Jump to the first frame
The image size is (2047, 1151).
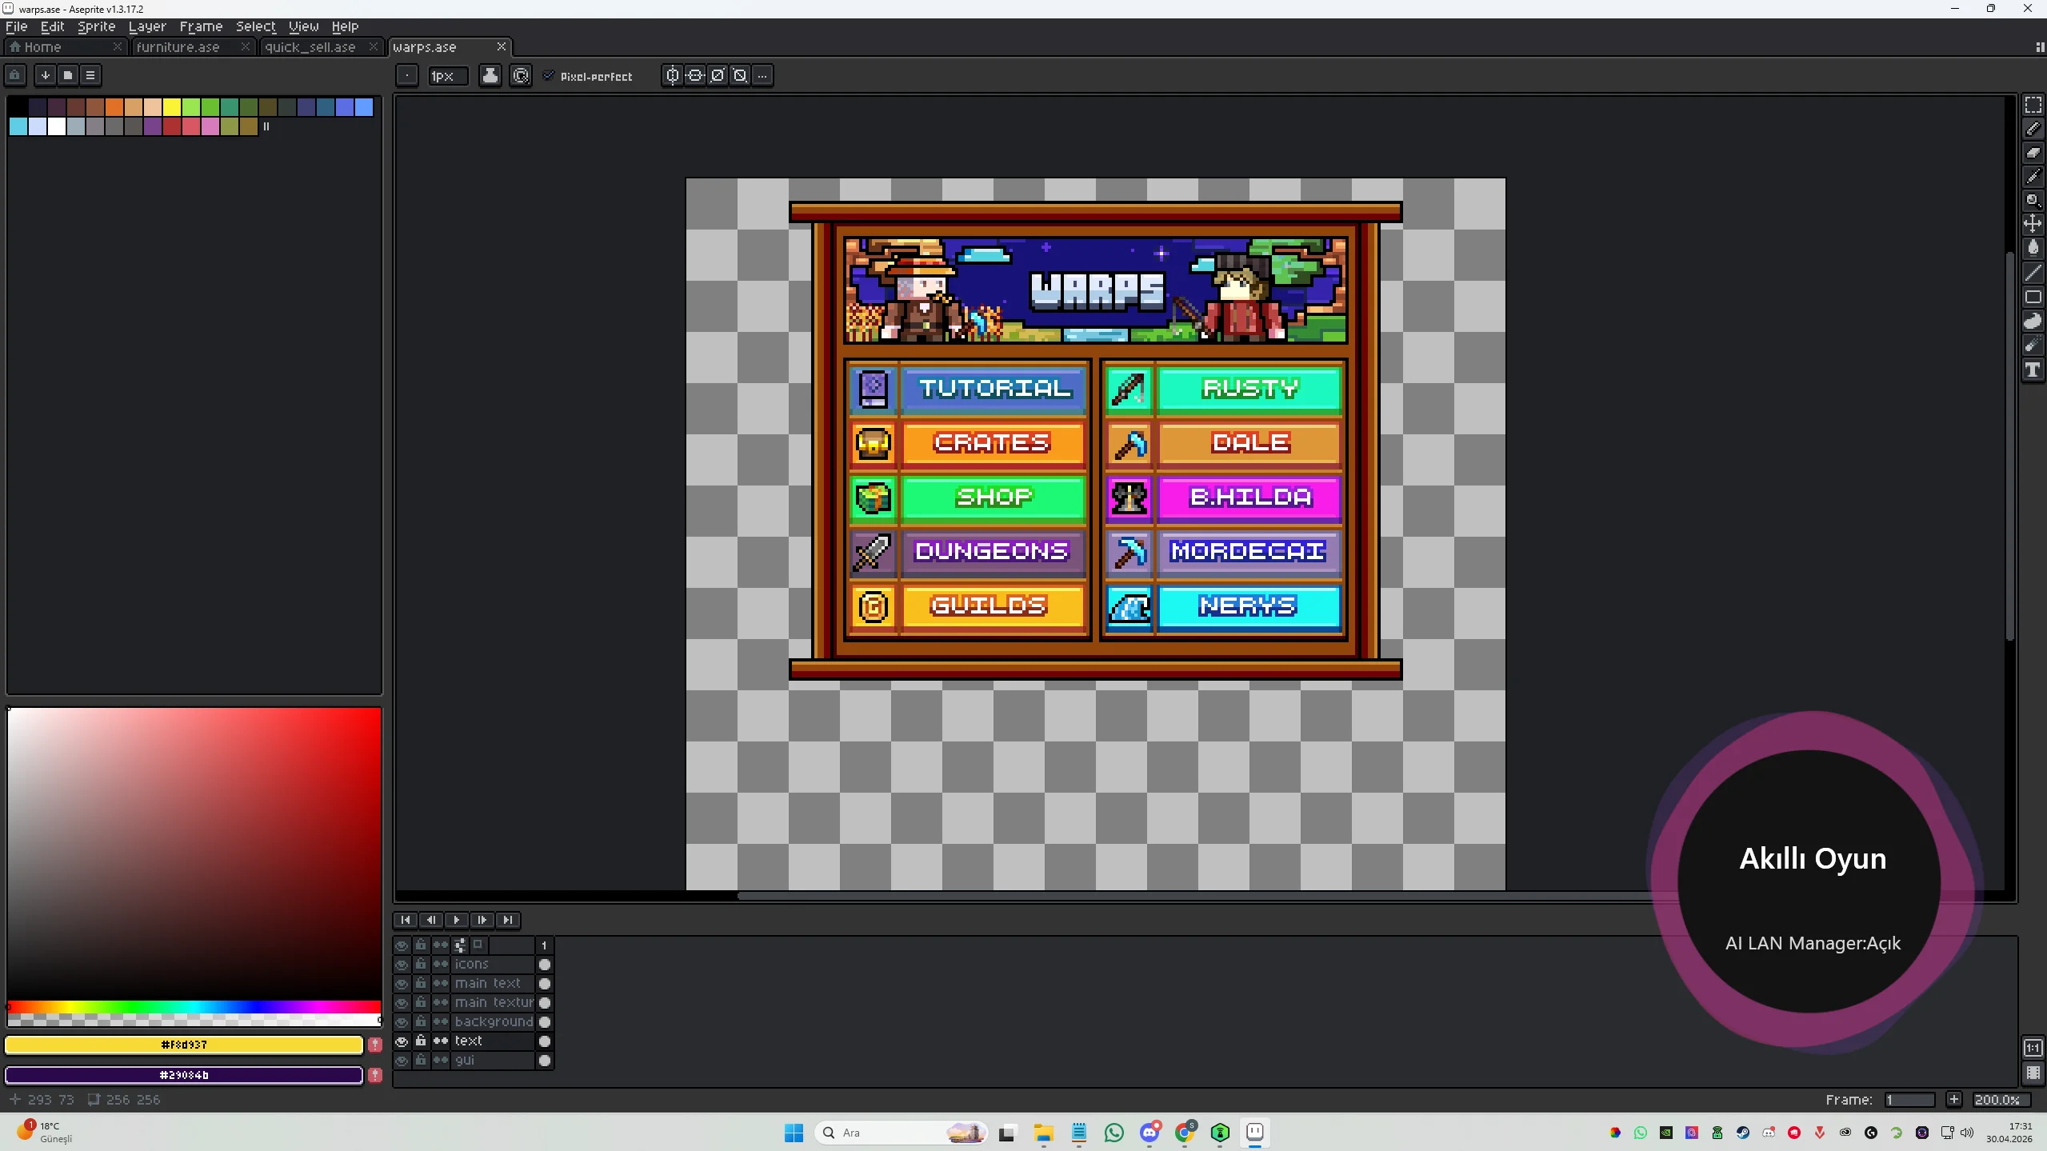pos(406,920)
